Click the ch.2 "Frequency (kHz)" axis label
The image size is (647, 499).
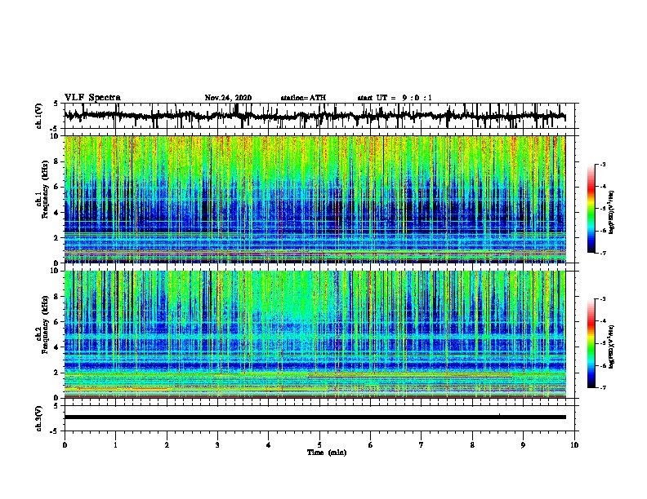[x=45, y=325]
